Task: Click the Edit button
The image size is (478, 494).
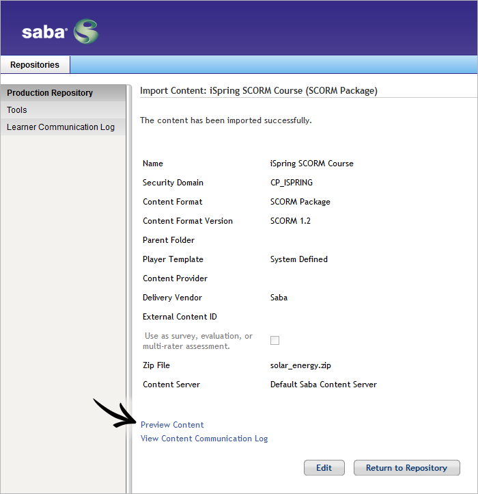Action: 324,467
